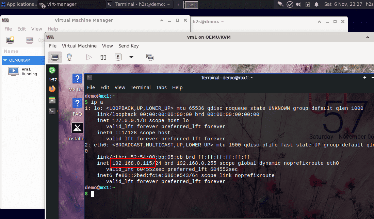Screen dimensions: 374x219
Task: Enter fullscreen console with the displays icon
Action: point(150,57)
